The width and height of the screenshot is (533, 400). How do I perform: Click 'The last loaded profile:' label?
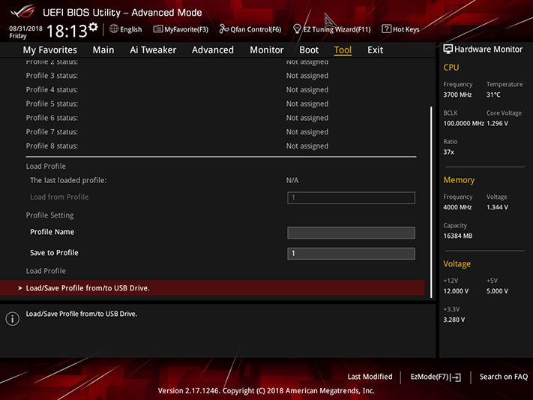pos(68,180)
